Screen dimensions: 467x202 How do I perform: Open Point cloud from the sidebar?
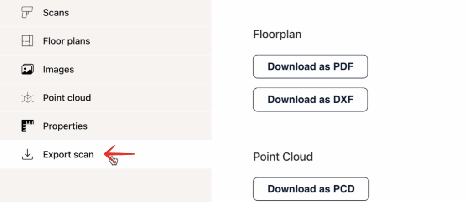[x=67, y=98]
